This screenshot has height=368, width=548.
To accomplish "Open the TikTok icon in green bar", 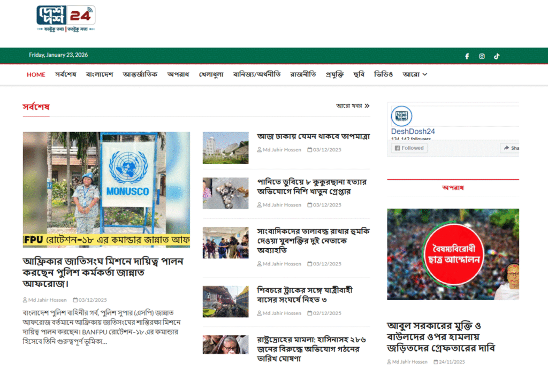I will tap(497, 56).
